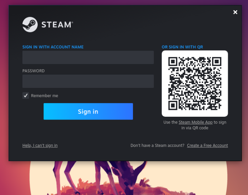Click the SIGN IN WITH ACCOUNT NAME label
This screenshot has height=195, width=248.
53,47
